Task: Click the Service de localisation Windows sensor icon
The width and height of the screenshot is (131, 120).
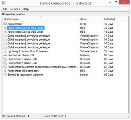Action: (5, 74)
